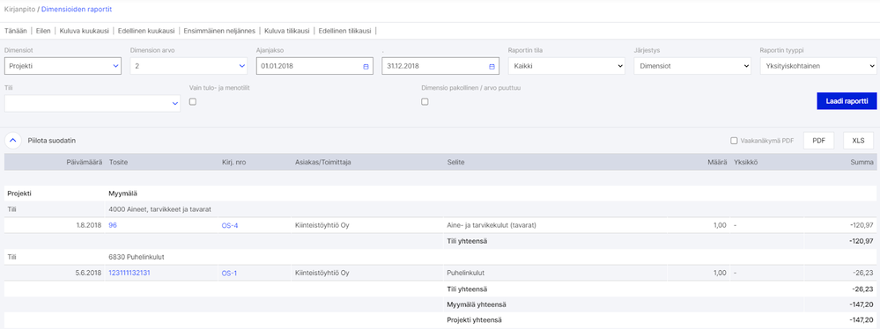Open the Raportin tyyppi dropdown
This screenshot has height=329, width=880.
click(x=817, y=66)
